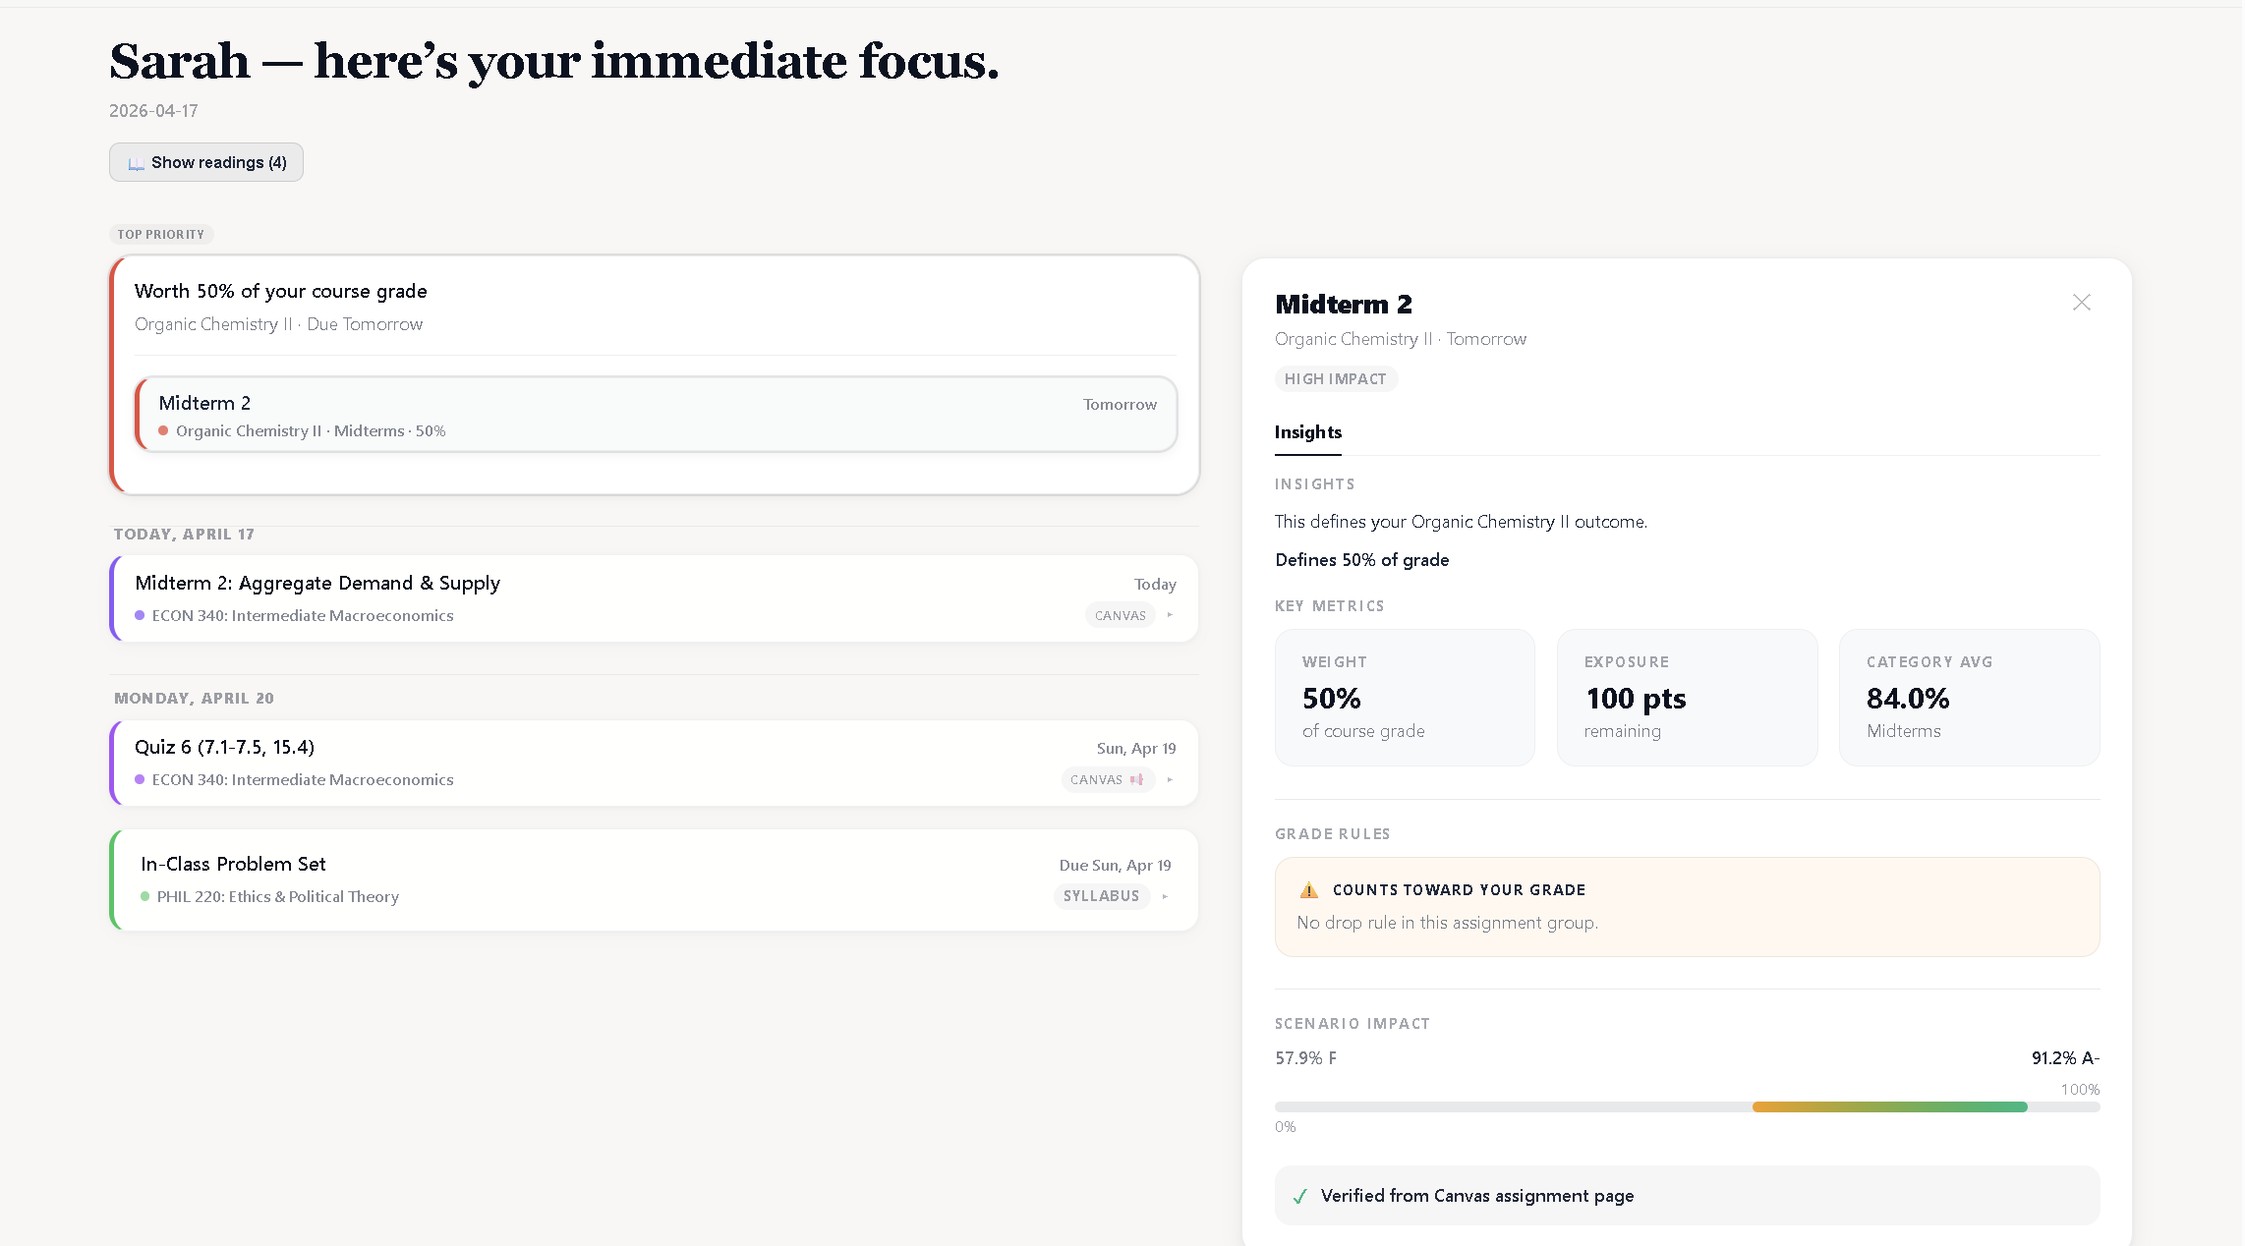Click 'Defines 50% of grade' text

1362,560
